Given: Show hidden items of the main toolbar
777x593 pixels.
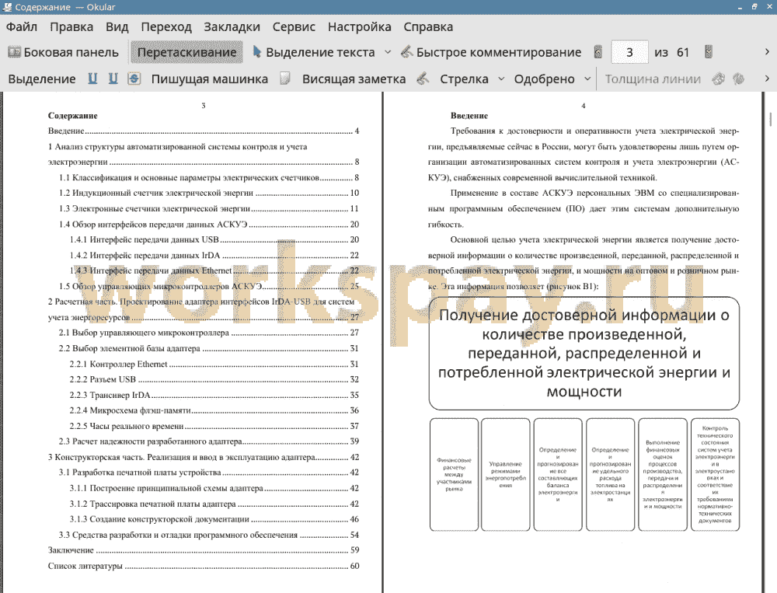Looking at the screenshot, I should [767, 52].
